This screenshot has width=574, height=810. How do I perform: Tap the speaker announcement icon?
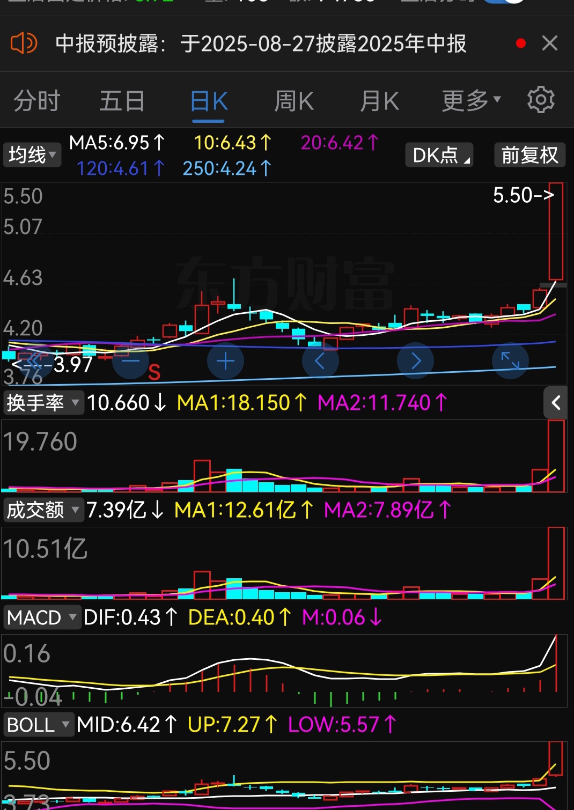tap(24, 43)
